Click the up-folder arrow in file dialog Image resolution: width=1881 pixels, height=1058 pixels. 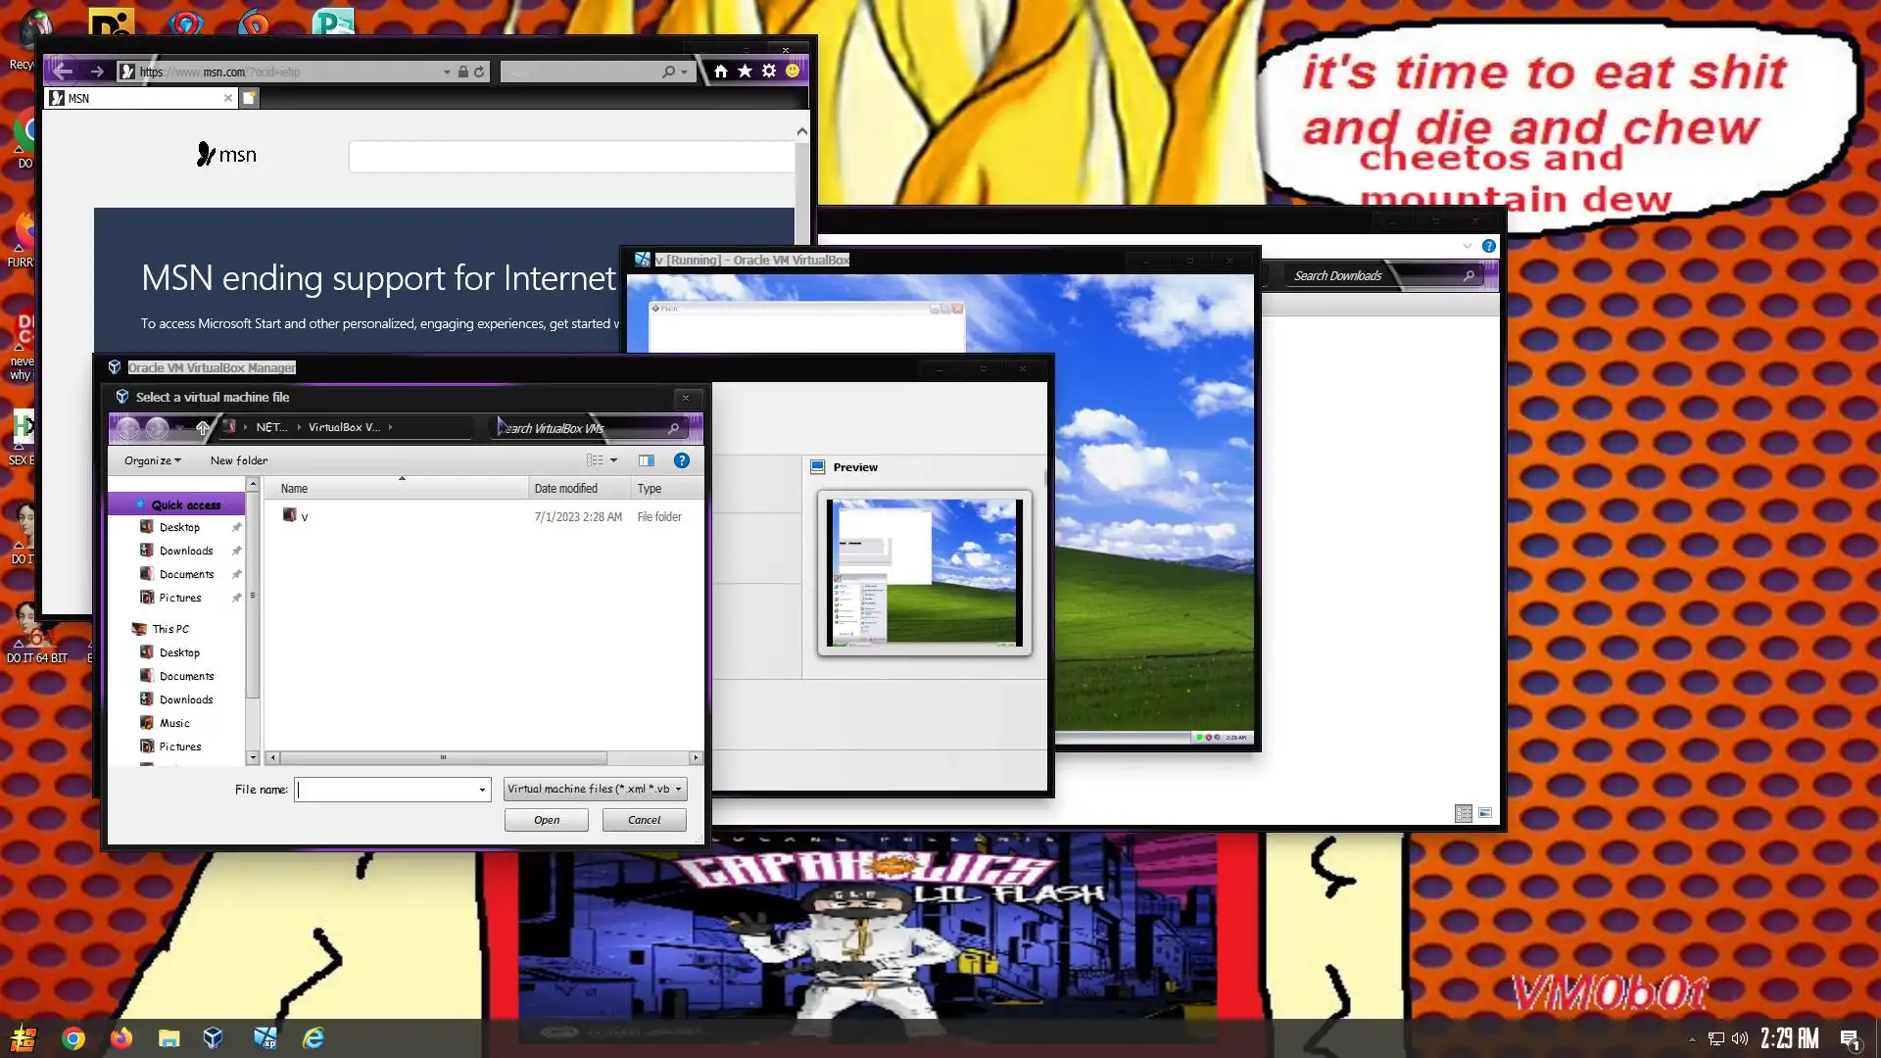[x=203, y=428]
